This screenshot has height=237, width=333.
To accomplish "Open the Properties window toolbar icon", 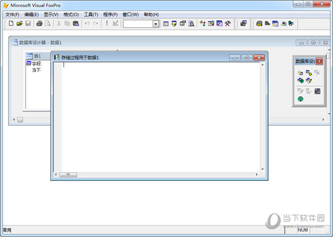I will 183,24.
